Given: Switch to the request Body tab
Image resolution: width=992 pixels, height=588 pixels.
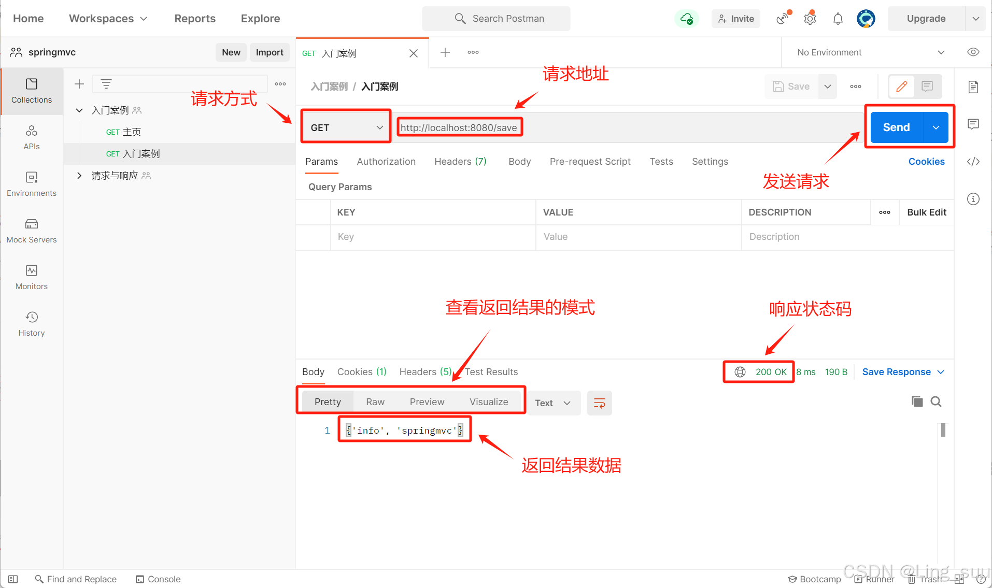Looking at the screenshot, I should click(x=519, y=162).
